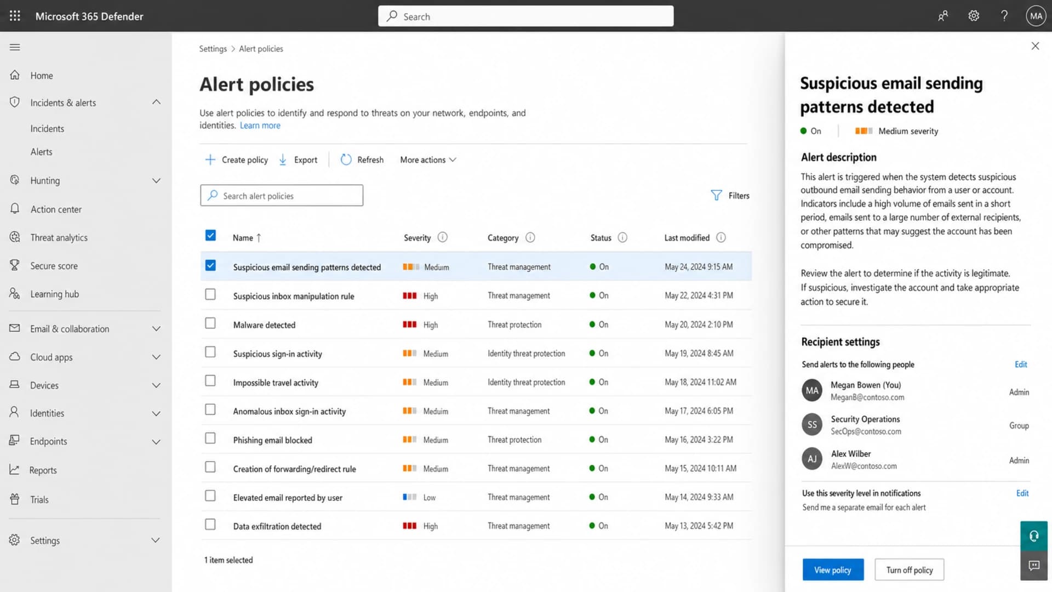1052x592 pixels.
Task: Open the app launcher waffle icon
Action: pyautogui.click(x=15, y=16)
